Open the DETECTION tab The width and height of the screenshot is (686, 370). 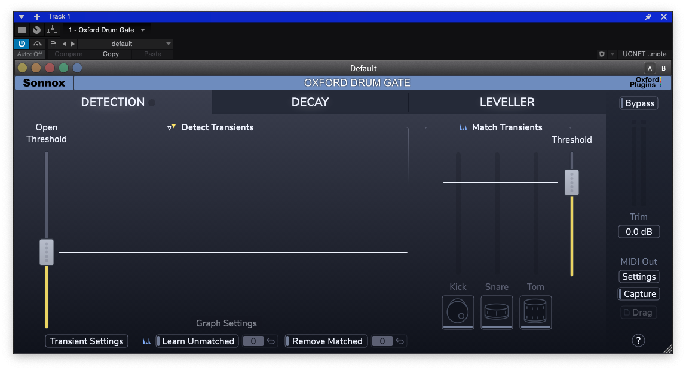(x=113, y=102)
